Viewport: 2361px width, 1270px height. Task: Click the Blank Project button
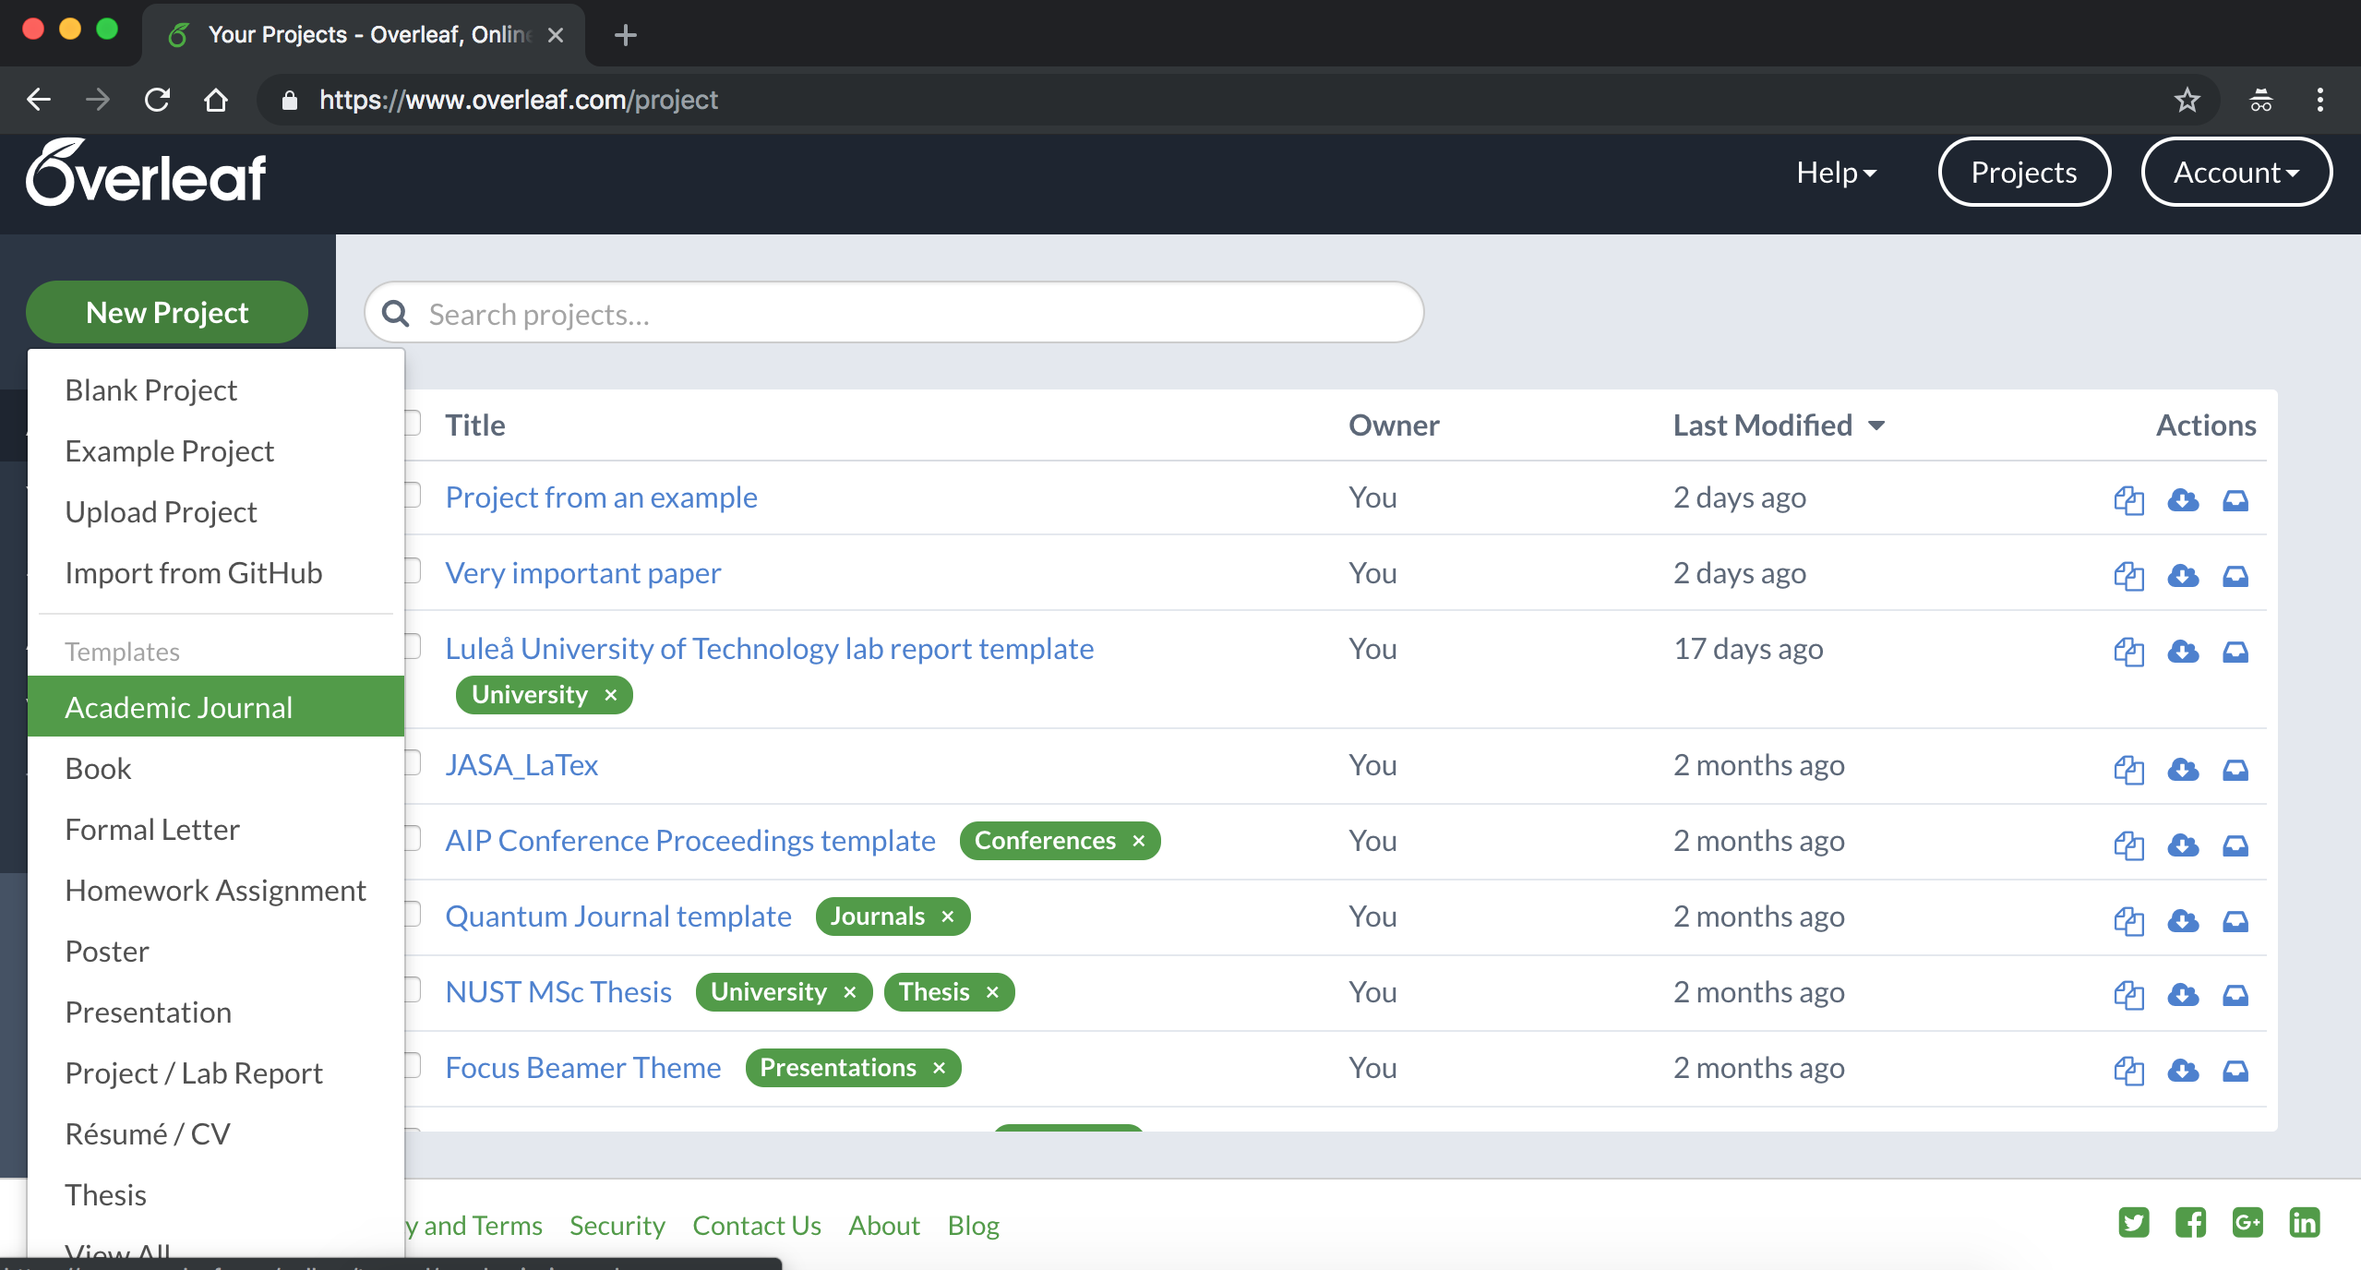coord(150,389)
